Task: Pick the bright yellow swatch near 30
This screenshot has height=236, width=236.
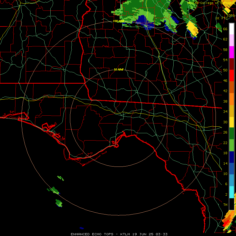Action: pyautogui.click(x=232, y=122)
